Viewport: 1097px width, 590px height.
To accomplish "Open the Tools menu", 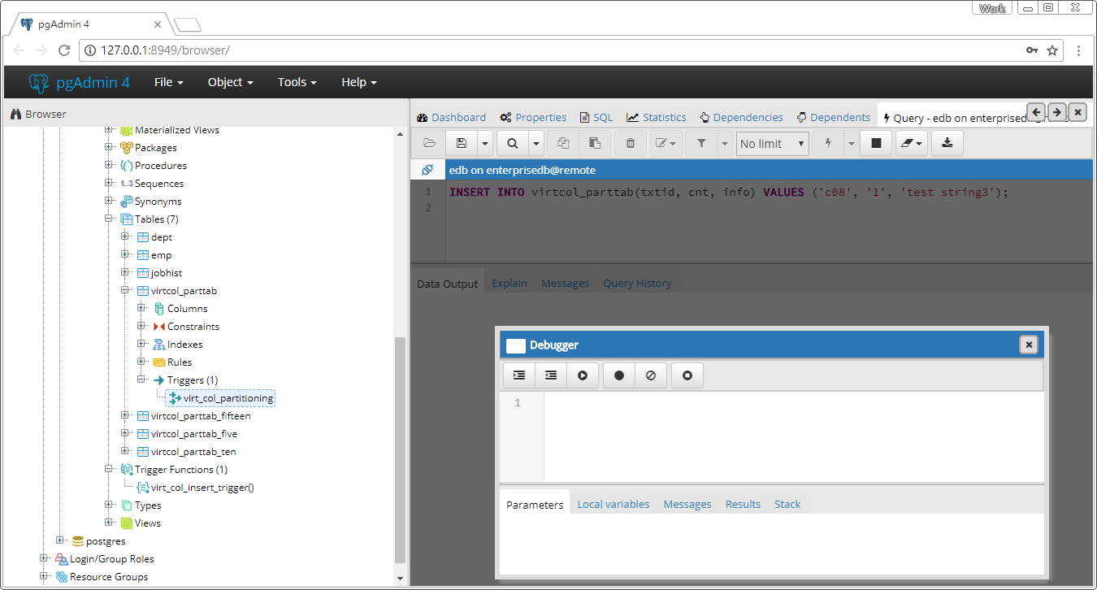I will 297,82.
